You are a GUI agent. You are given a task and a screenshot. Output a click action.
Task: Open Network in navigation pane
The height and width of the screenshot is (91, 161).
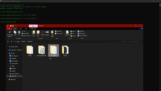(12, 80)
